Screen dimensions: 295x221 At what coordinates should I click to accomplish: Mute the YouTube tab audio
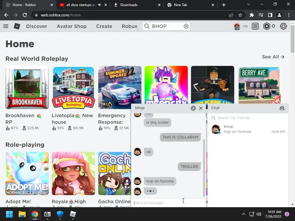click(99, 5)
